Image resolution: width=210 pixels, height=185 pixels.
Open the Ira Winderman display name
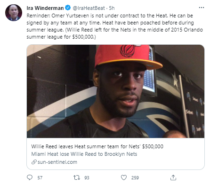[x=45, y=8]
